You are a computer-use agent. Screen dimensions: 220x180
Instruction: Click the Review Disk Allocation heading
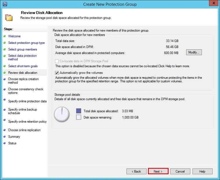(x=42, y=12)
